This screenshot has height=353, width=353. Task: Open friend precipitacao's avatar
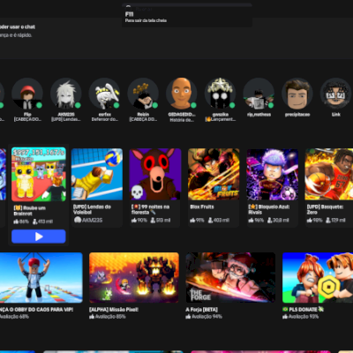(x=297, y=94)
